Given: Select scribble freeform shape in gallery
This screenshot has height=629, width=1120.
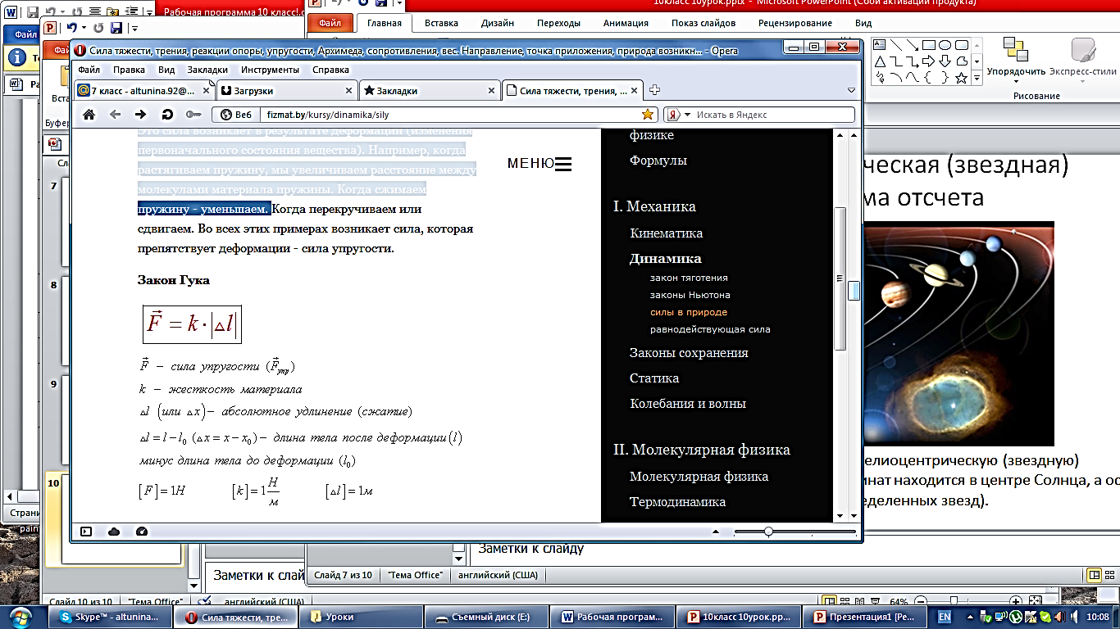Looking at the screenshot, I should pos(881,78).
